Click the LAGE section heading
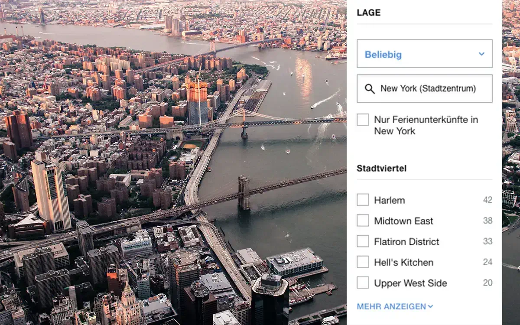The width and height of the screenshot is (520, 325). pos(369,13)
